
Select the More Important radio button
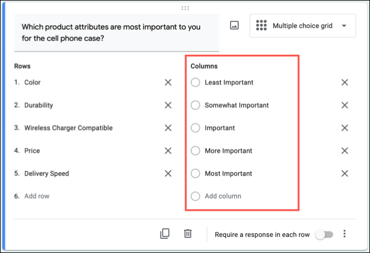(195, 150)
